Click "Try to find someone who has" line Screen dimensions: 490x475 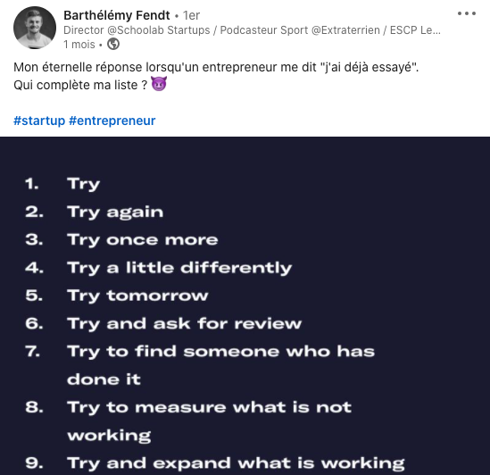[x=220, y=352]
